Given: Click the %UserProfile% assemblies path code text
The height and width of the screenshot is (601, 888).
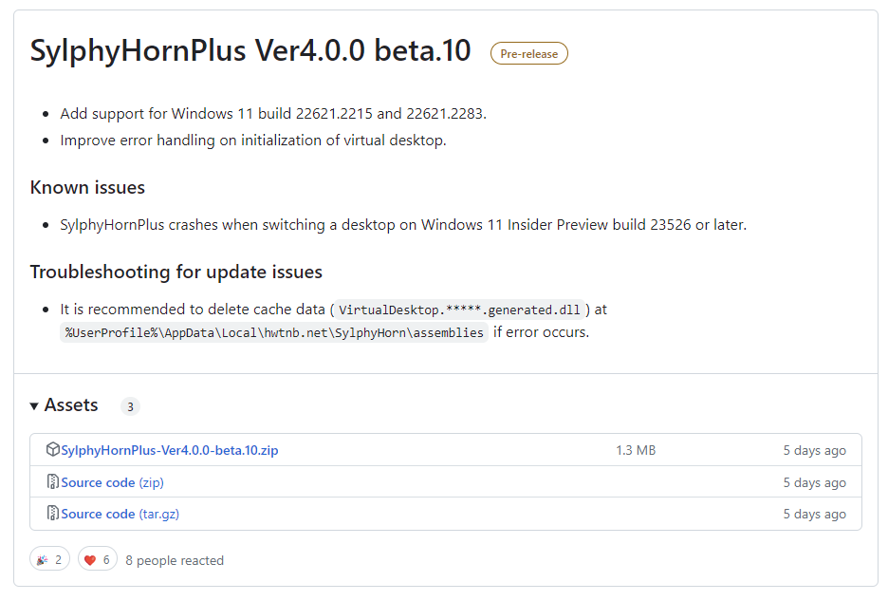Looking at the screenshot, I should click(274, 332).
